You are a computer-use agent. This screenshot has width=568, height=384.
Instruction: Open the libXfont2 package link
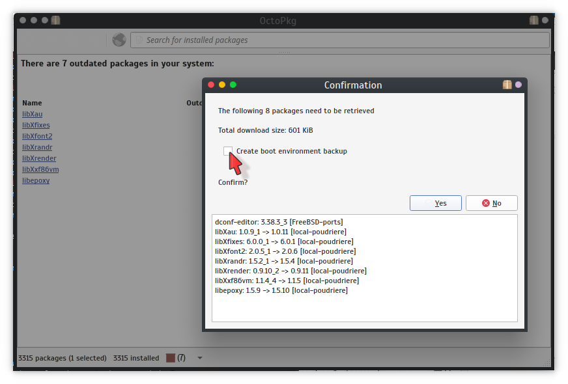(x=37, y=136)
